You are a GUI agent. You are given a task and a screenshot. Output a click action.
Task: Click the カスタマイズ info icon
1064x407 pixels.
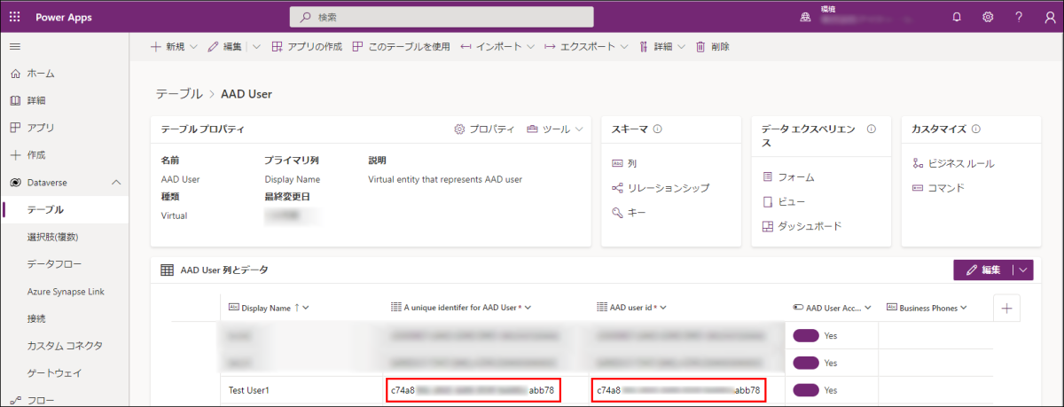pyautogui.click(x=976, y=129)
